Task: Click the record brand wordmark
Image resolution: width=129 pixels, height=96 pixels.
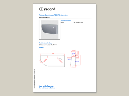Action: [50, 9]
